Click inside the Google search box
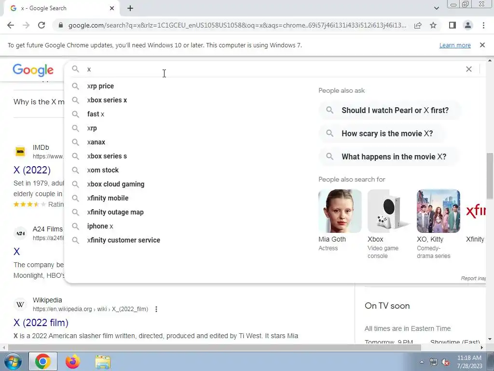This screenshot has height=371, width=494. [274, 69]
